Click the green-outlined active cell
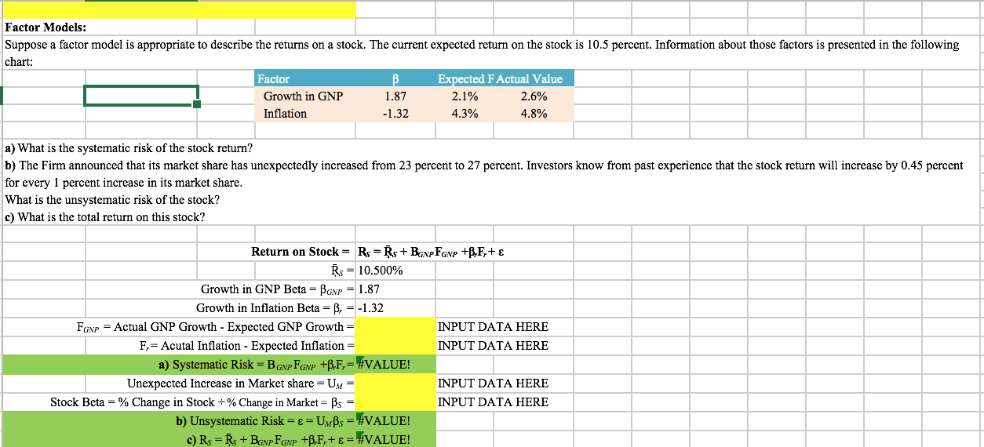 (141, 96)
